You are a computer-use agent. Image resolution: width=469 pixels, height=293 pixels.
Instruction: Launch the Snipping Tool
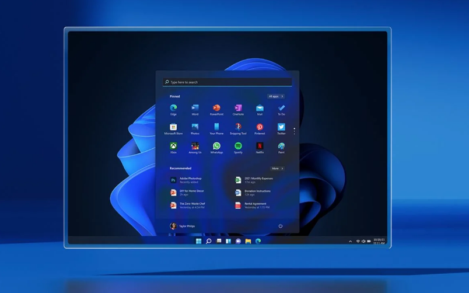[238, 129]
